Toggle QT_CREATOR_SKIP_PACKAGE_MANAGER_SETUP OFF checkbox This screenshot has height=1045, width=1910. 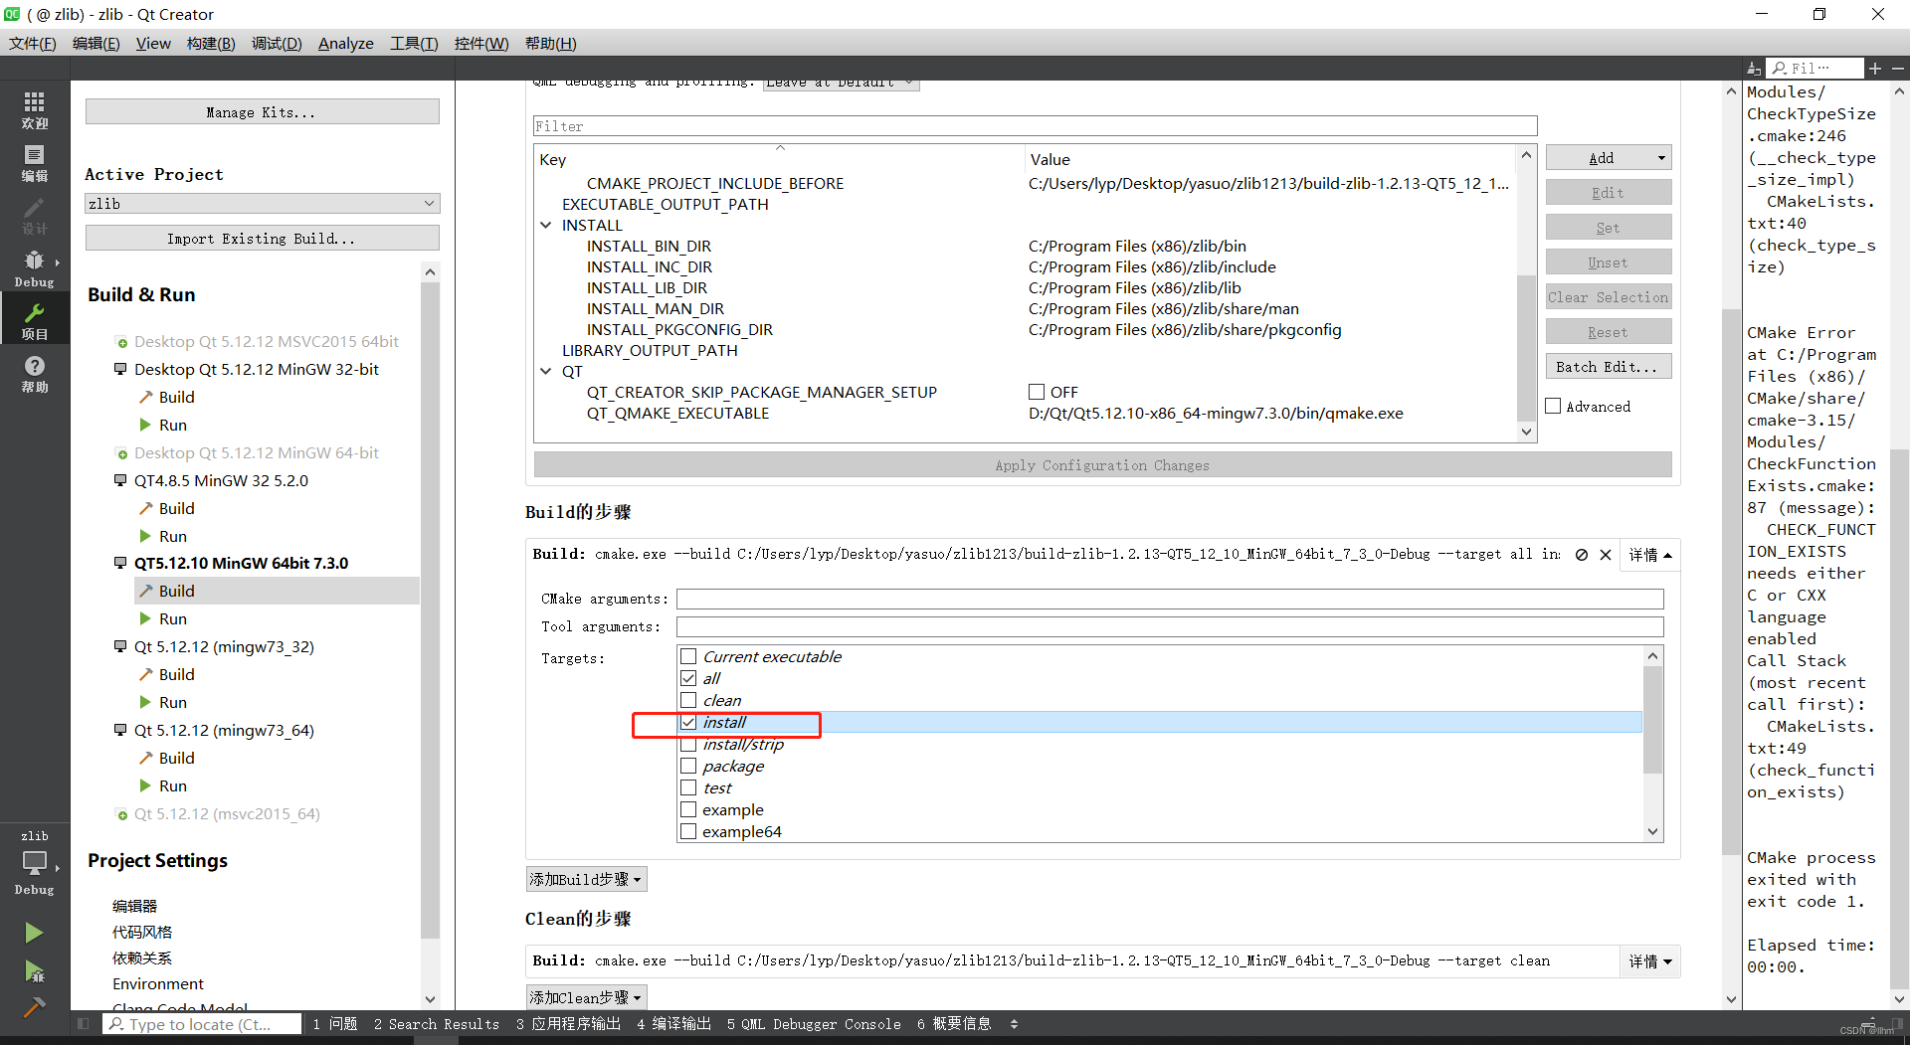[x=1037, y=392]
